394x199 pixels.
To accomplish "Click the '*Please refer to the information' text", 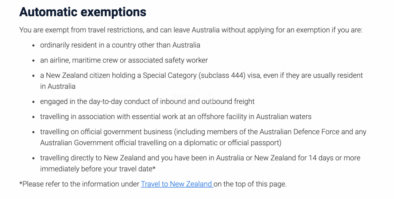I will [x=79, y=184].
